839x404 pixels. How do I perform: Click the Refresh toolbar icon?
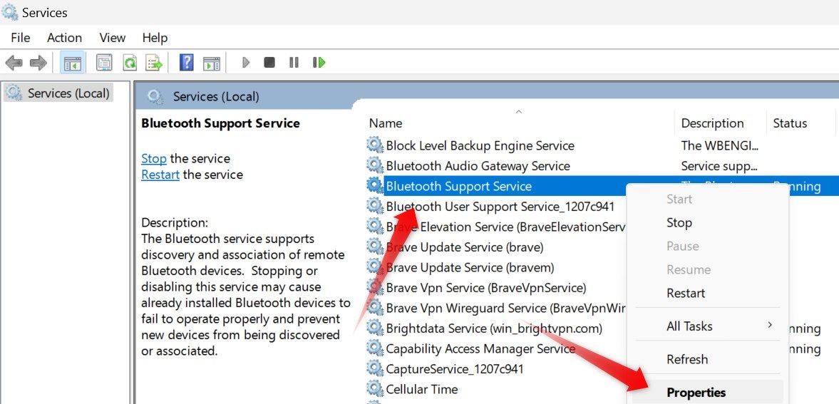[x=130, y=63]
